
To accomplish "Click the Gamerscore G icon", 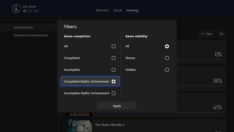I will point(25,11).
